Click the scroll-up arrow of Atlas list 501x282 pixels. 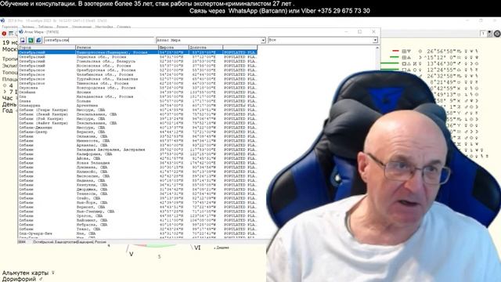(x=377, y=48)
